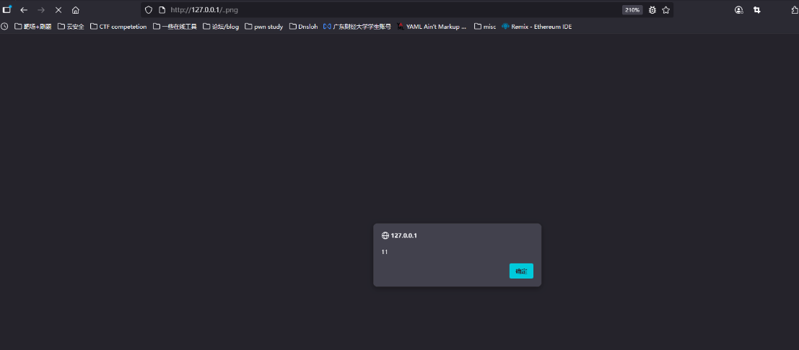The image size is (799, 350).
Task: Go to the browser home page
Action: point(76,10)
